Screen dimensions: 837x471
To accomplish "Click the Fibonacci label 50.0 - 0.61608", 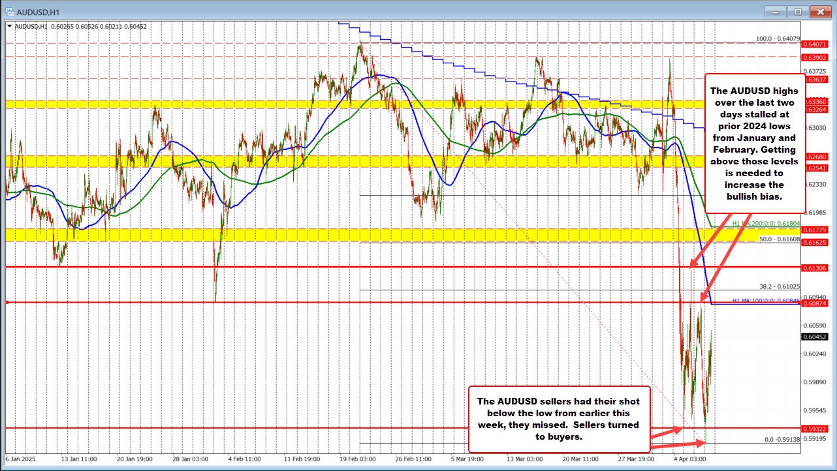I will pos(780,239).
